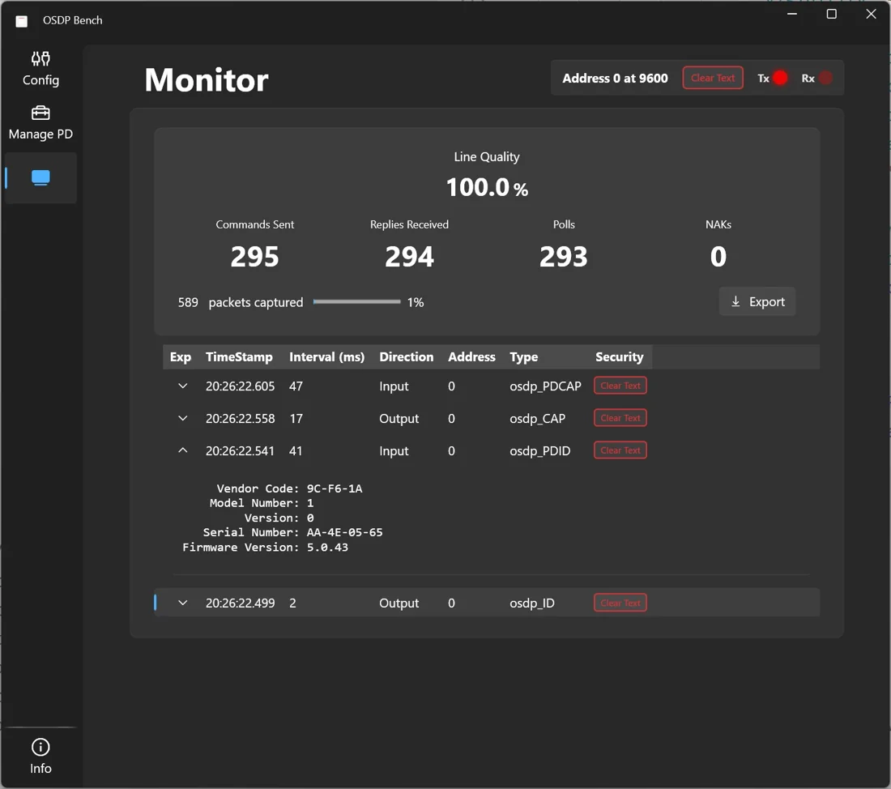Click Input direction in osdp_PDID row
The image size is (891, 789).
coord(394,450)
